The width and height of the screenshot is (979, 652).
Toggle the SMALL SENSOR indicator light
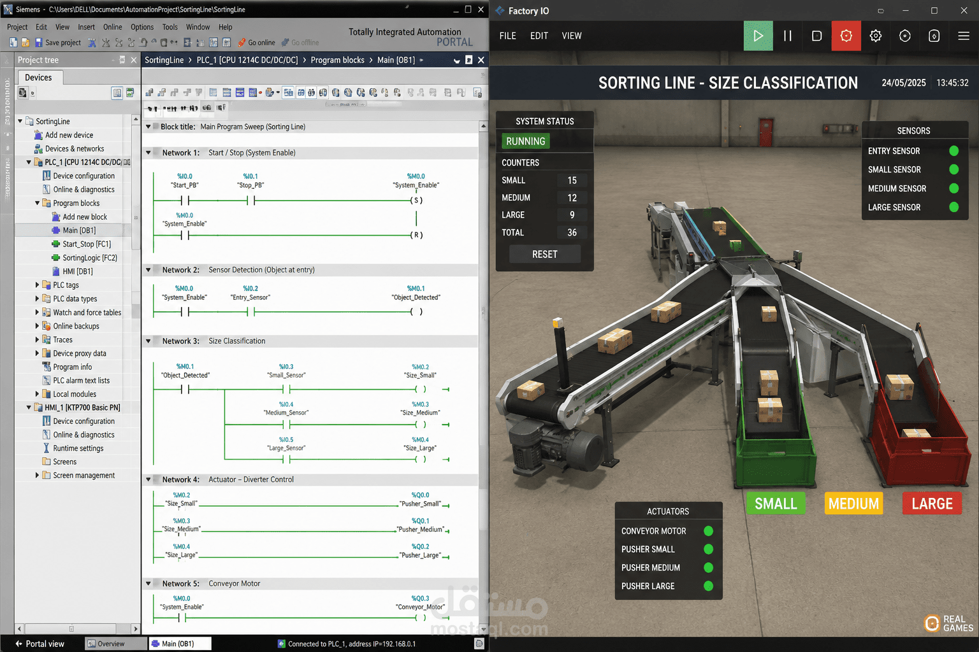tap(954, 169)
